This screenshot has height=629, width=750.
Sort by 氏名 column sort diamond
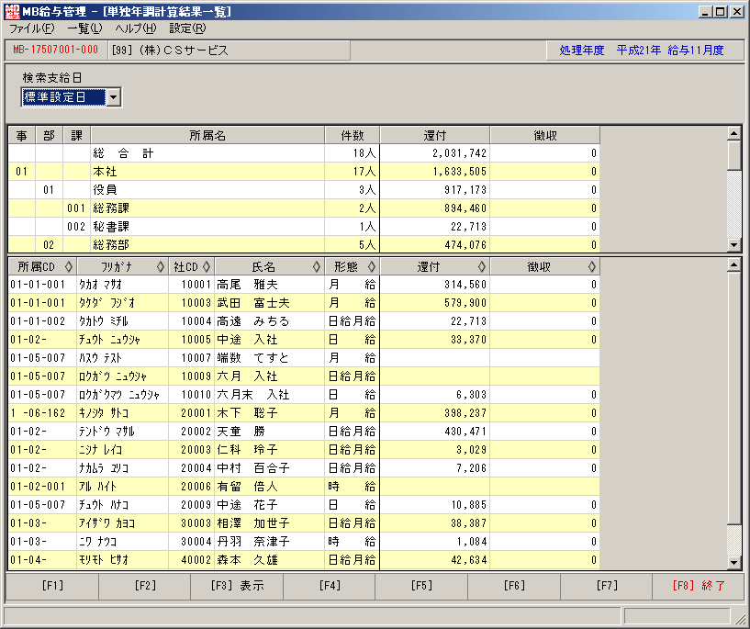click(316, 266)
